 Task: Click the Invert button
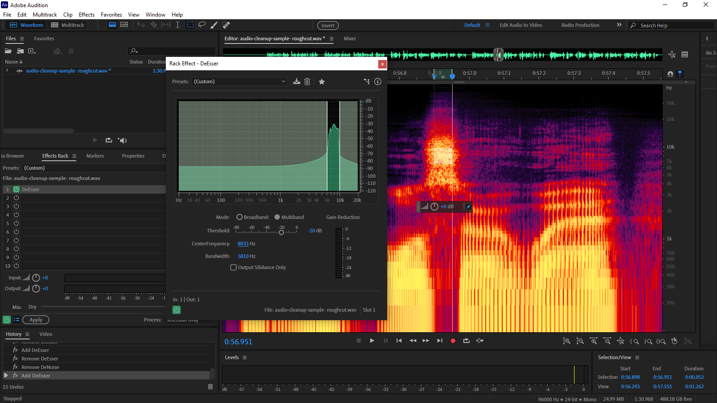(x=328, y=26)
